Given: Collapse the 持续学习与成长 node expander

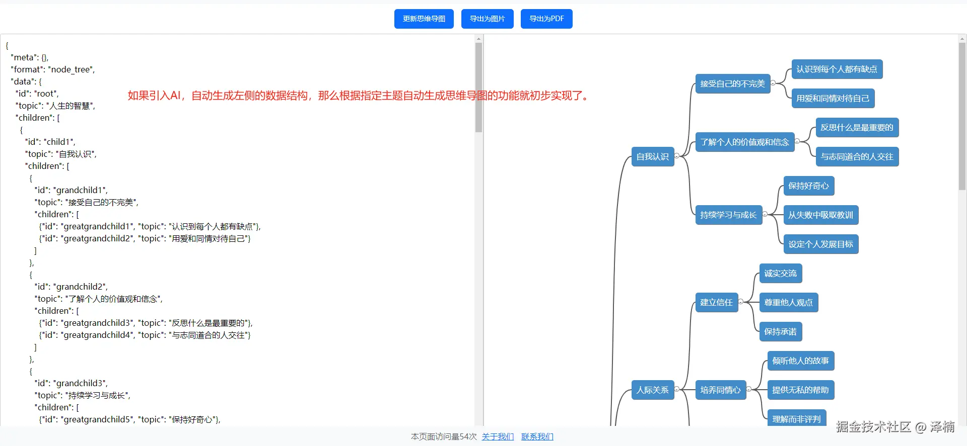Looking at the screenshot, I should coord(765,214).
